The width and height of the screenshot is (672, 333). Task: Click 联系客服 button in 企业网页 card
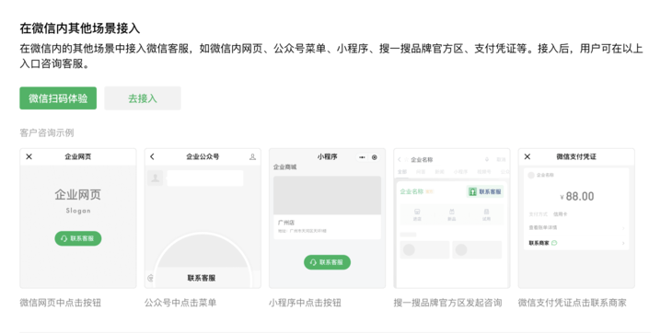(78, 238)
